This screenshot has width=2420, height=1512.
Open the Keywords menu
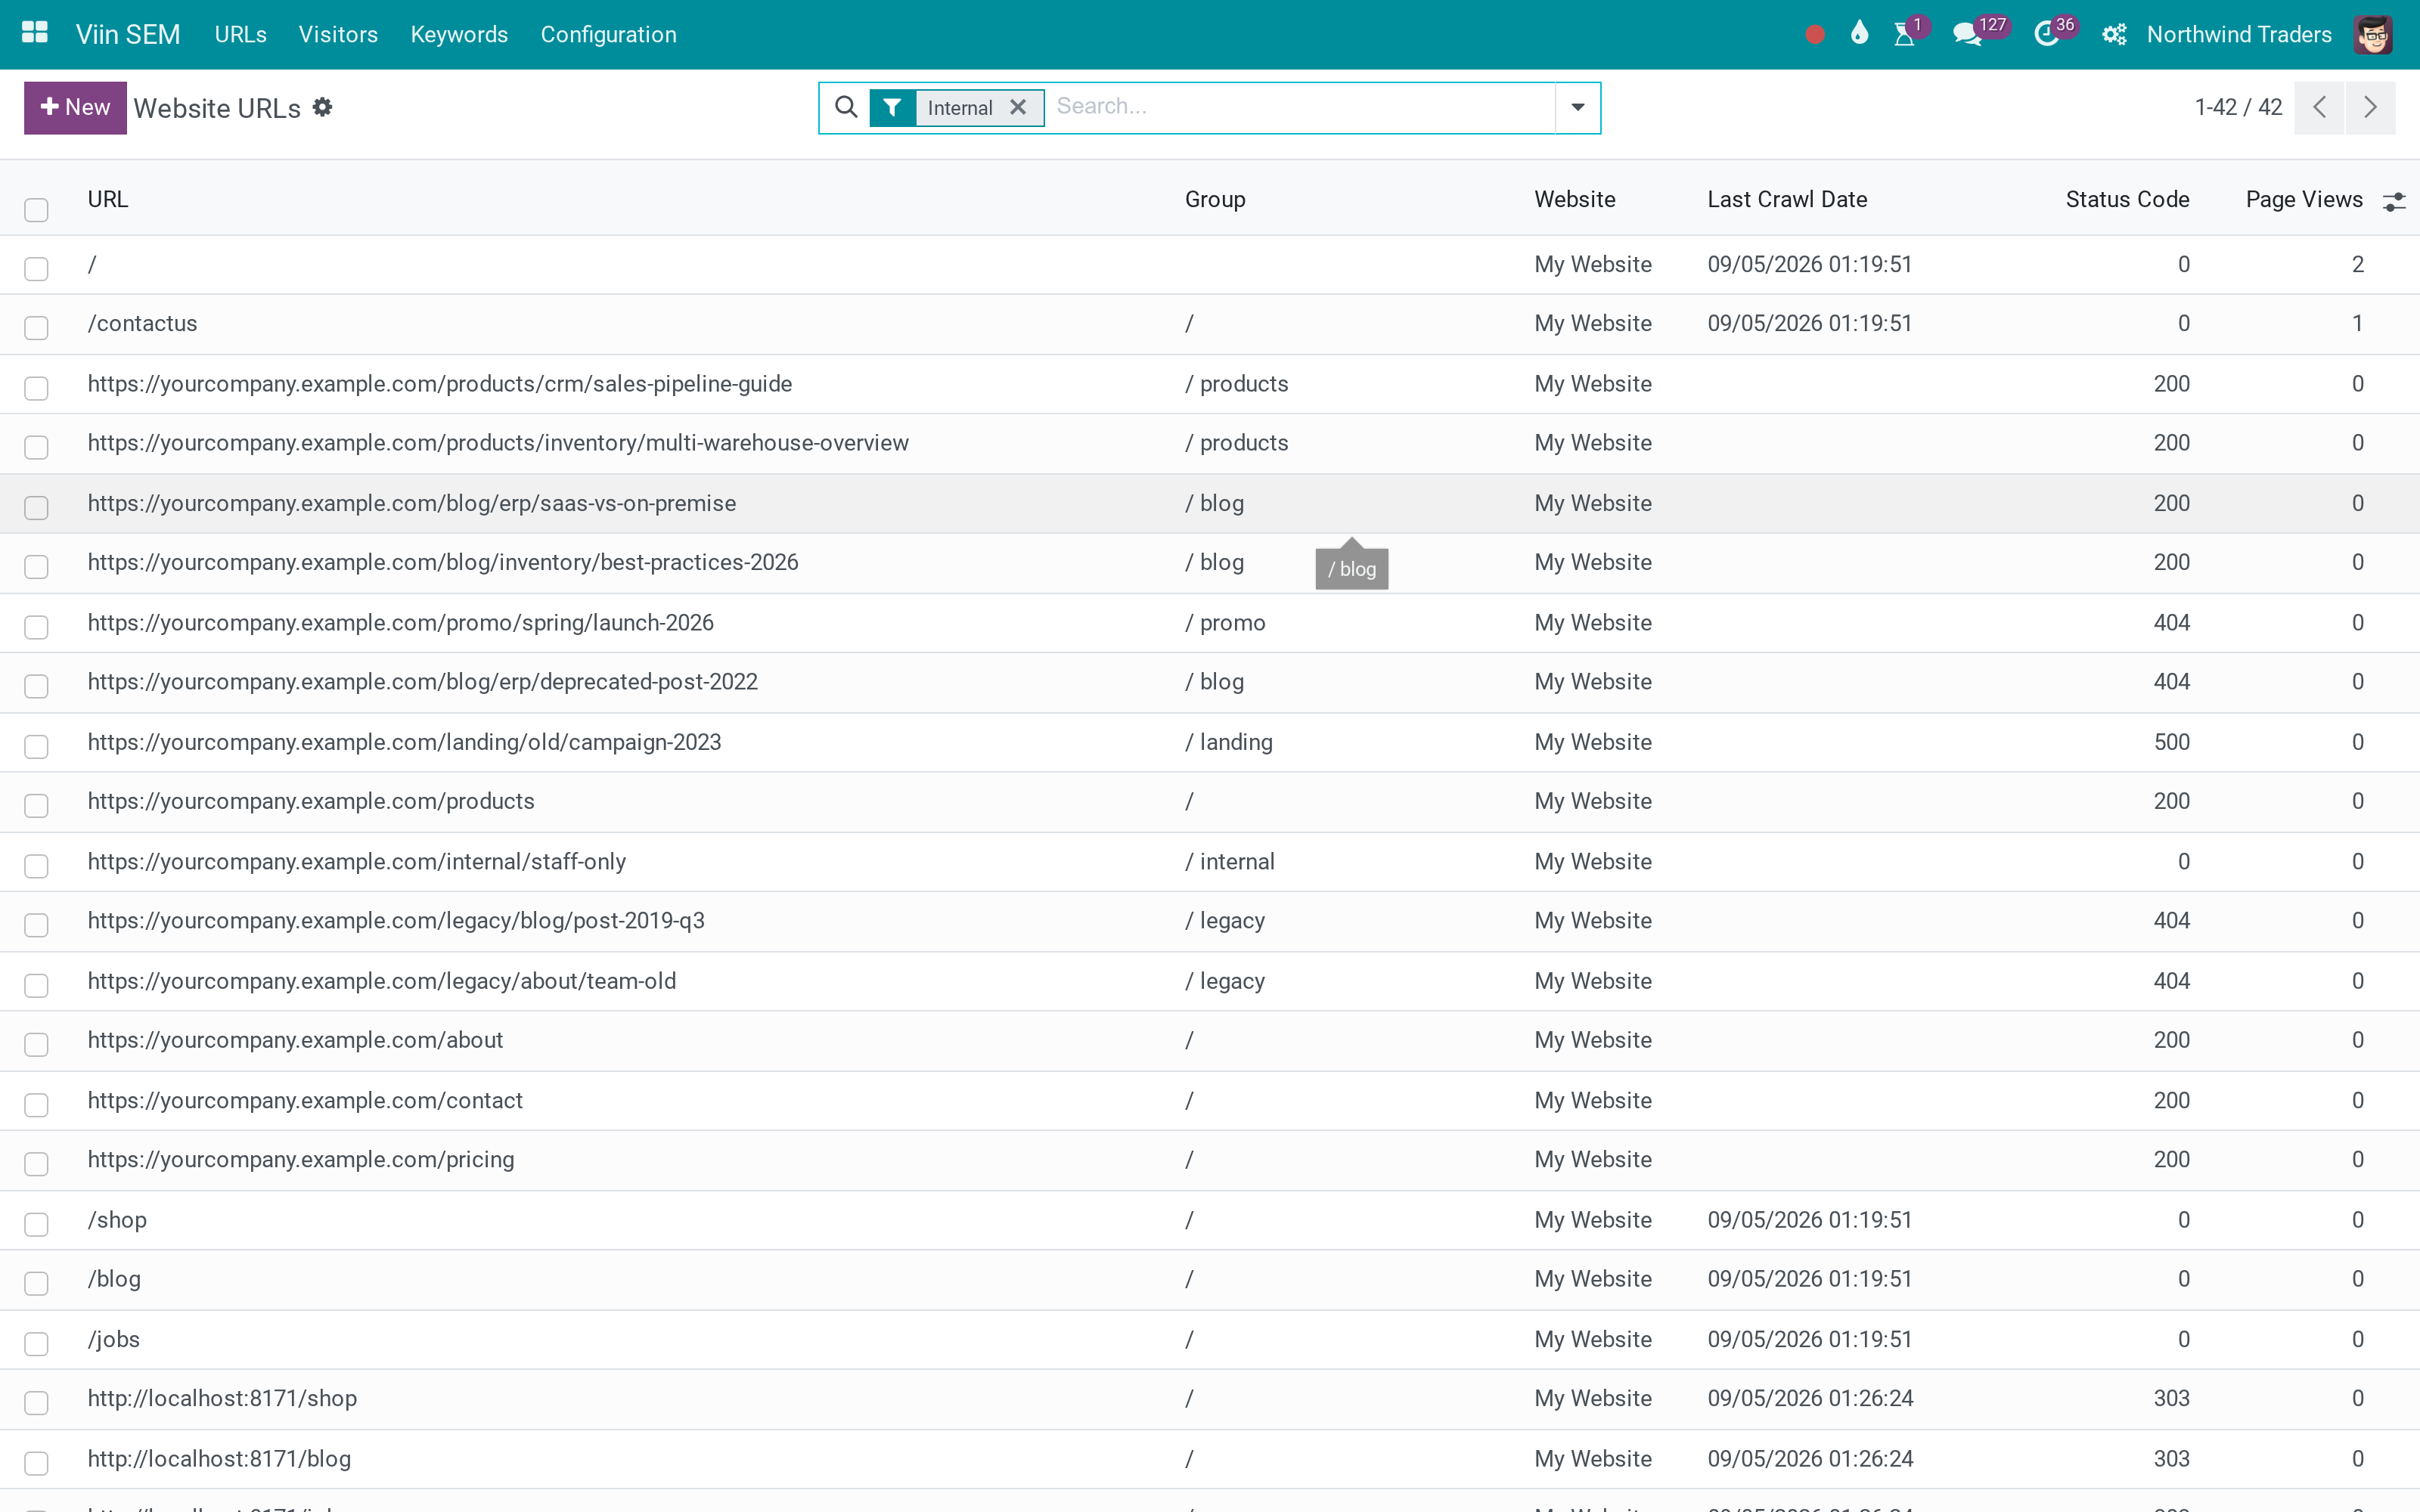click(x=459, y=35)
